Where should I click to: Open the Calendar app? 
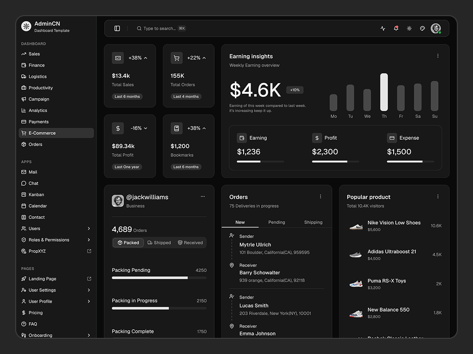pos(56,206)
